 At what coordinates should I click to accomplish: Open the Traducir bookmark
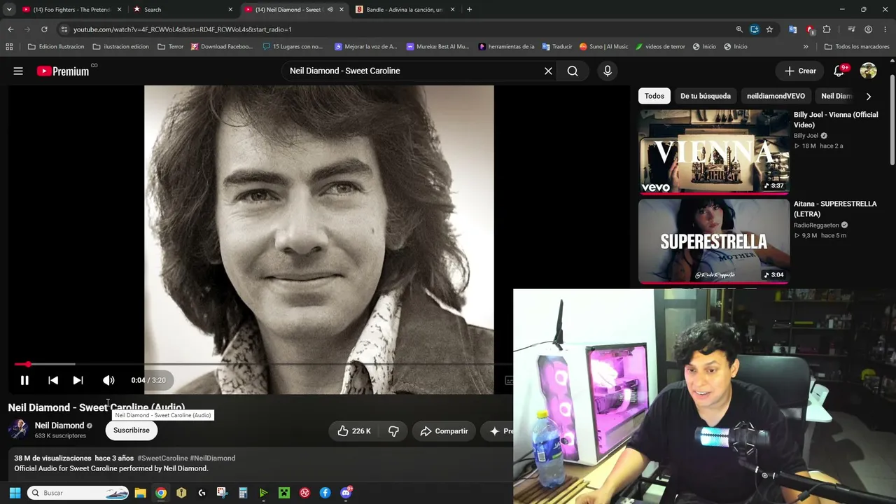556,47
